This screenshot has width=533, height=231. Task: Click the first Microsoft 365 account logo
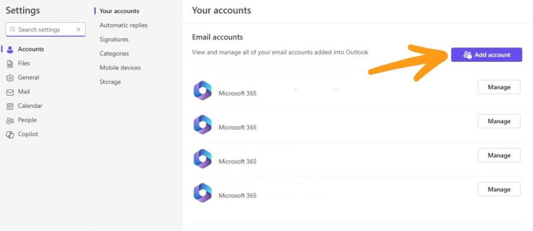point(202,90)
